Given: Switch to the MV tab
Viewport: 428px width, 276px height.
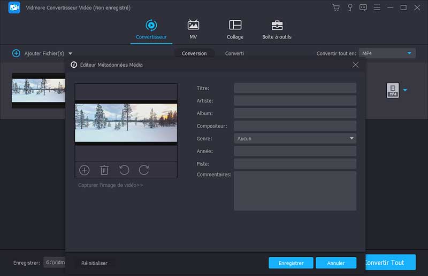Looking at the screenshot, I should tap(193, 29).
